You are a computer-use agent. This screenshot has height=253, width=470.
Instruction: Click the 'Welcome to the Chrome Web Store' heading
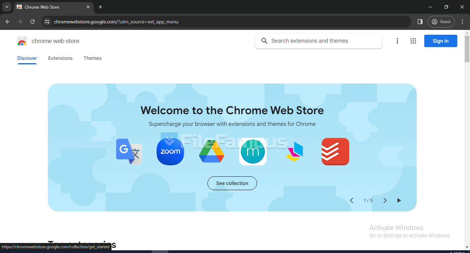[232, 110]
